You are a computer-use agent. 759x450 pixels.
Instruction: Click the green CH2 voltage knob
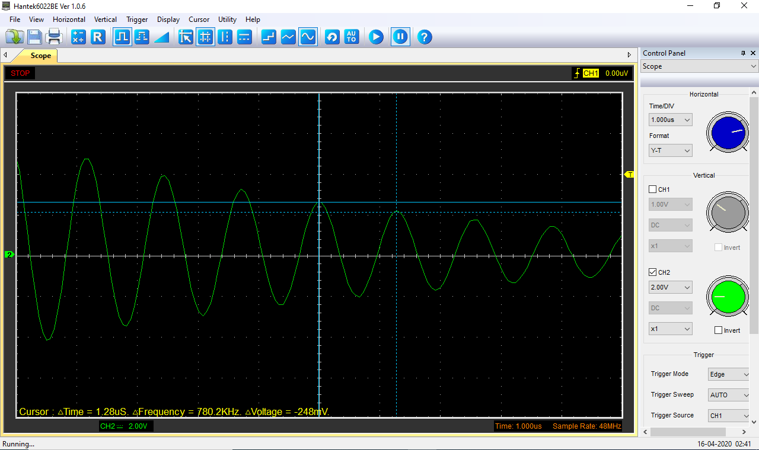(x=728, y=296)
